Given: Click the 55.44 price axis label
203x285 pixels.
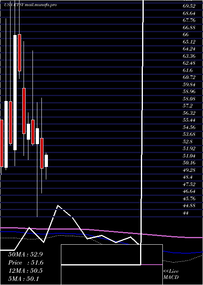Looking at the screenshot, I should click(x=189, y=120).
